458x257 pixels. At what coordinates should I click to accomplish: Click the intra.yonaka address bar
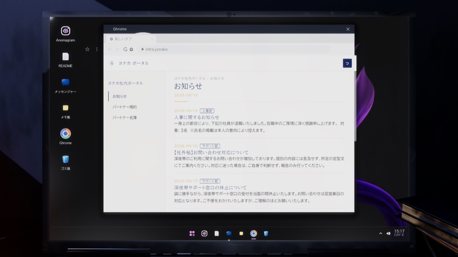[x=235, y=49]
